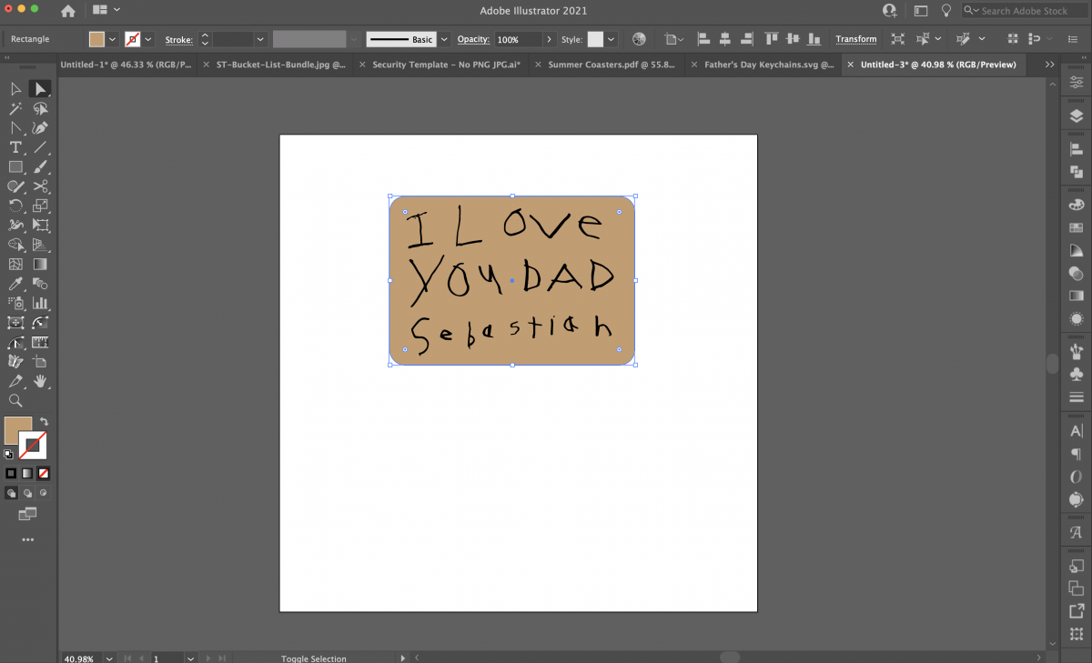Screen dimensions: 1092x663
Task: Click the Stroke link in the control bar
Action: (178, 39)
